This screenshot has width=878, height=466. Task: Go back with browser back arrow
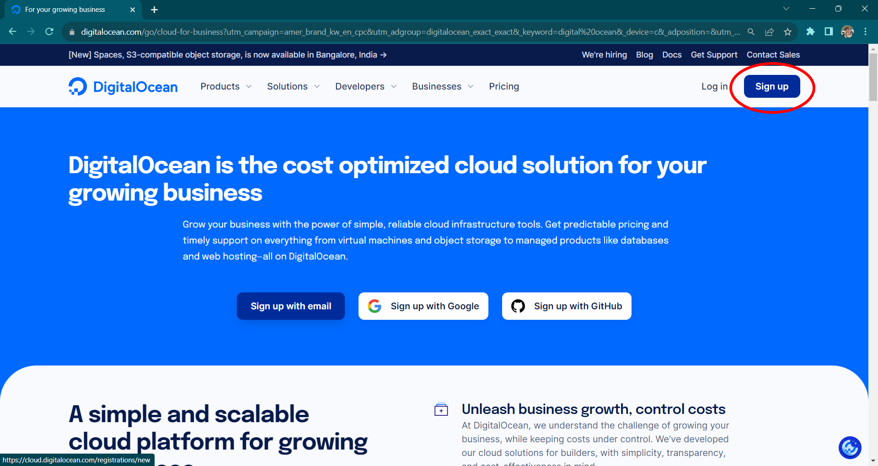(13, 32)
